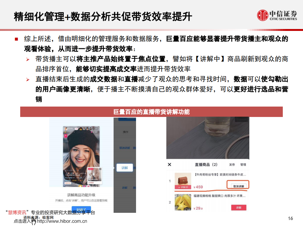Click the 福建现摘杨桃 product title

pos(219,196)
